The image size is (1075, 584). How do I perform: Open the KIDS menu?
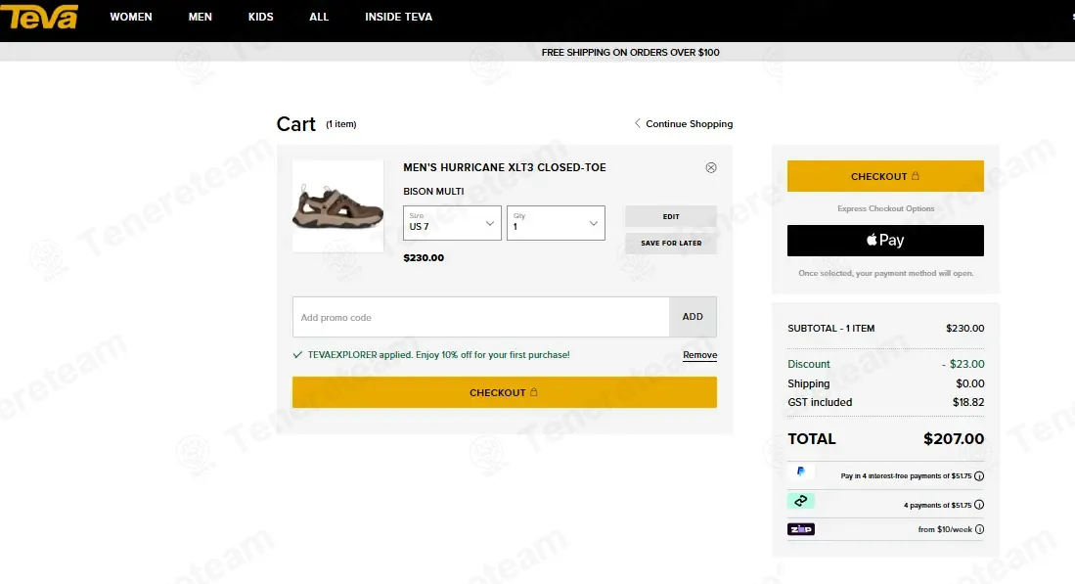pos(260,17)
